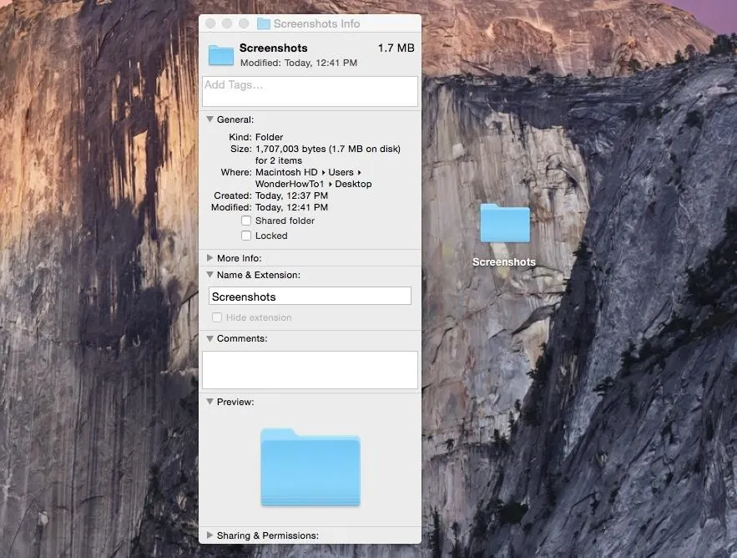Image resolution: width=737 pixels, height=558 pixels.
Task: Collapse the General section
Action: [x=209, y=119]
